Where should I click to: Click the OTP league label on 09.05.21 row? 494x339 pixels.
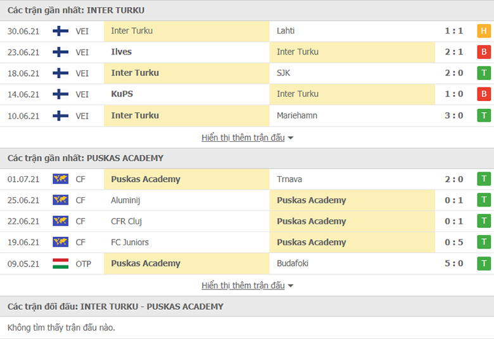coord(83,264)
